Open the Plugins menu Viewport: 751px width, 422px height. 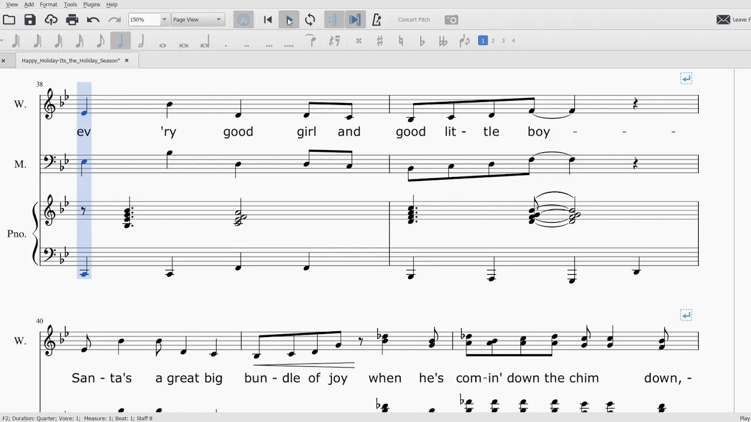coord(92,5)
